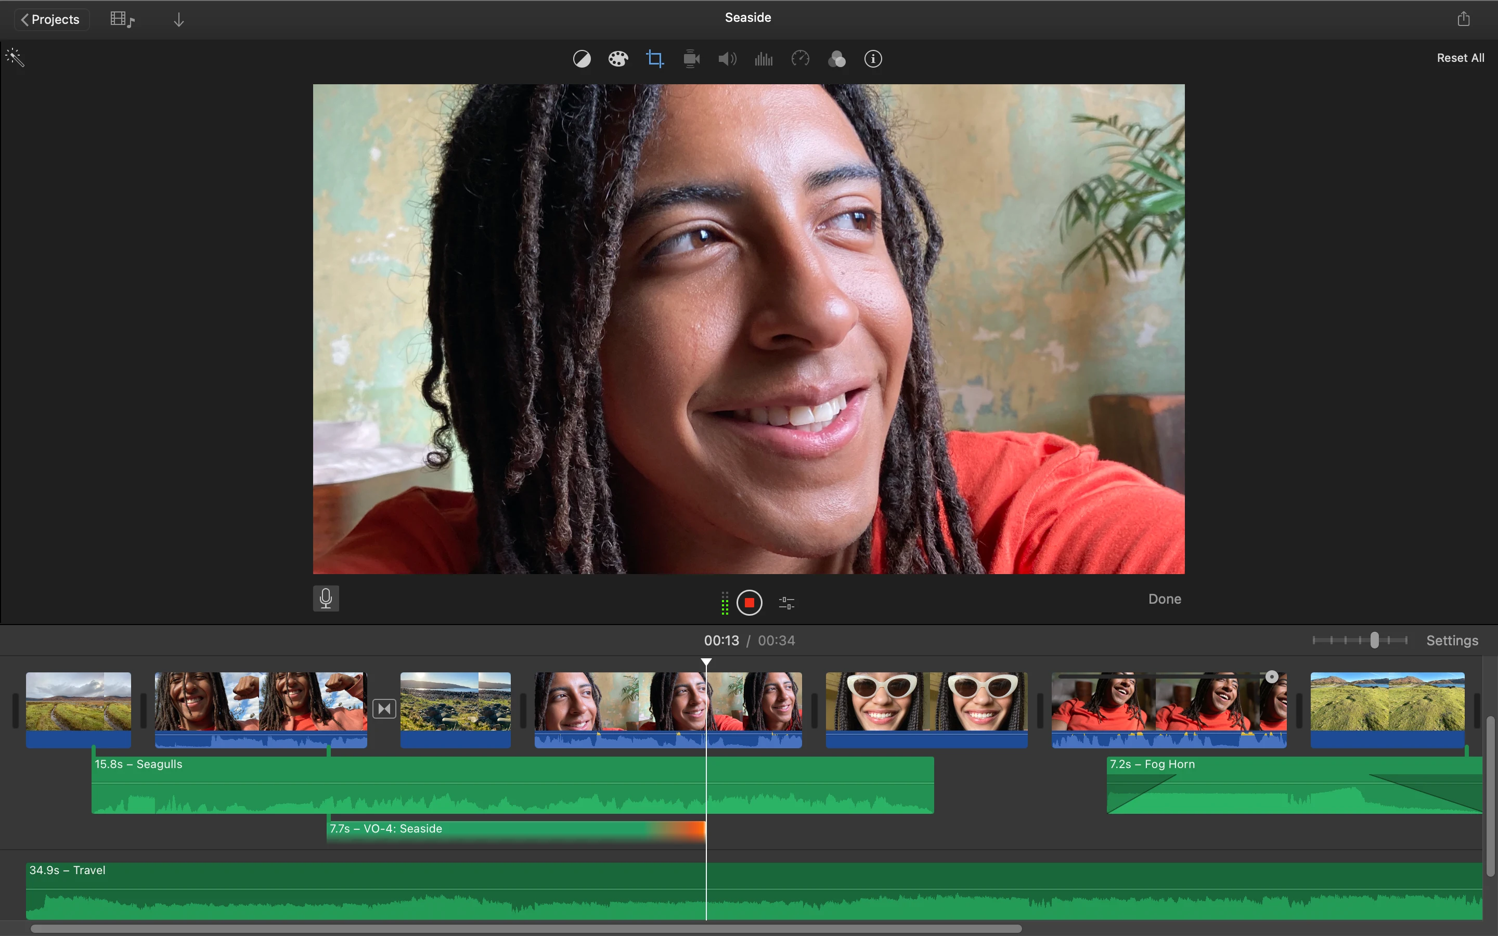Open the import menu via down arrow
Viewport: 1498px width, 936px height.
[179, 19]
